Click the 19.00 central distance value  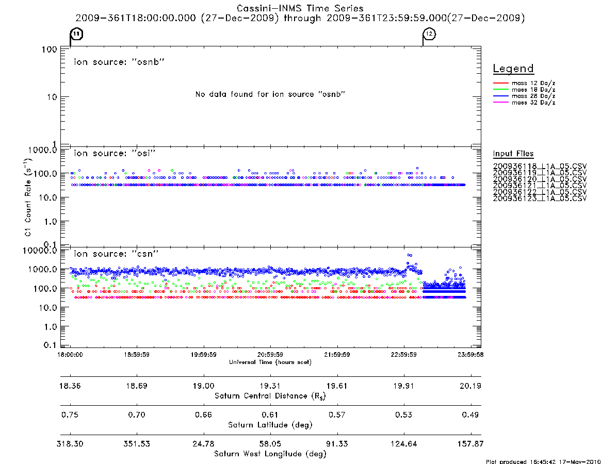[204, 386]
